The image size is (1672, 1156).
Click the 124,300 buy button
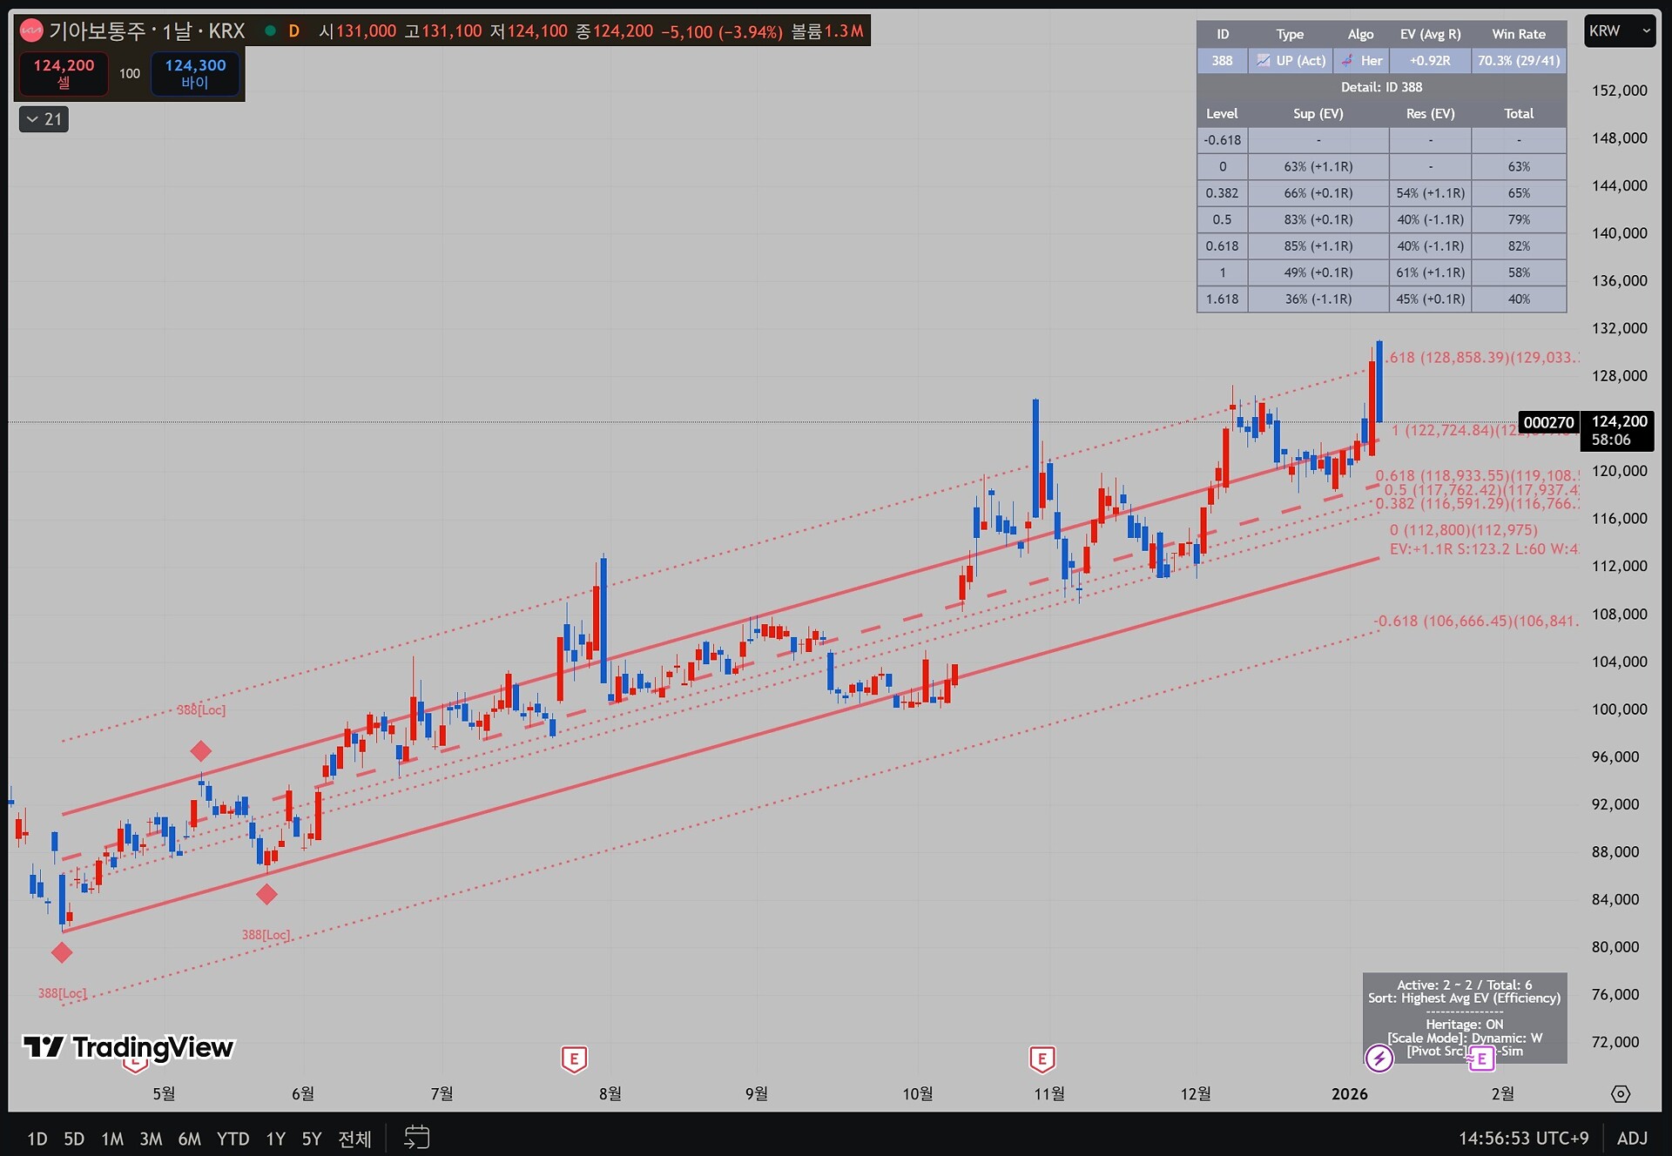[195, 73]
